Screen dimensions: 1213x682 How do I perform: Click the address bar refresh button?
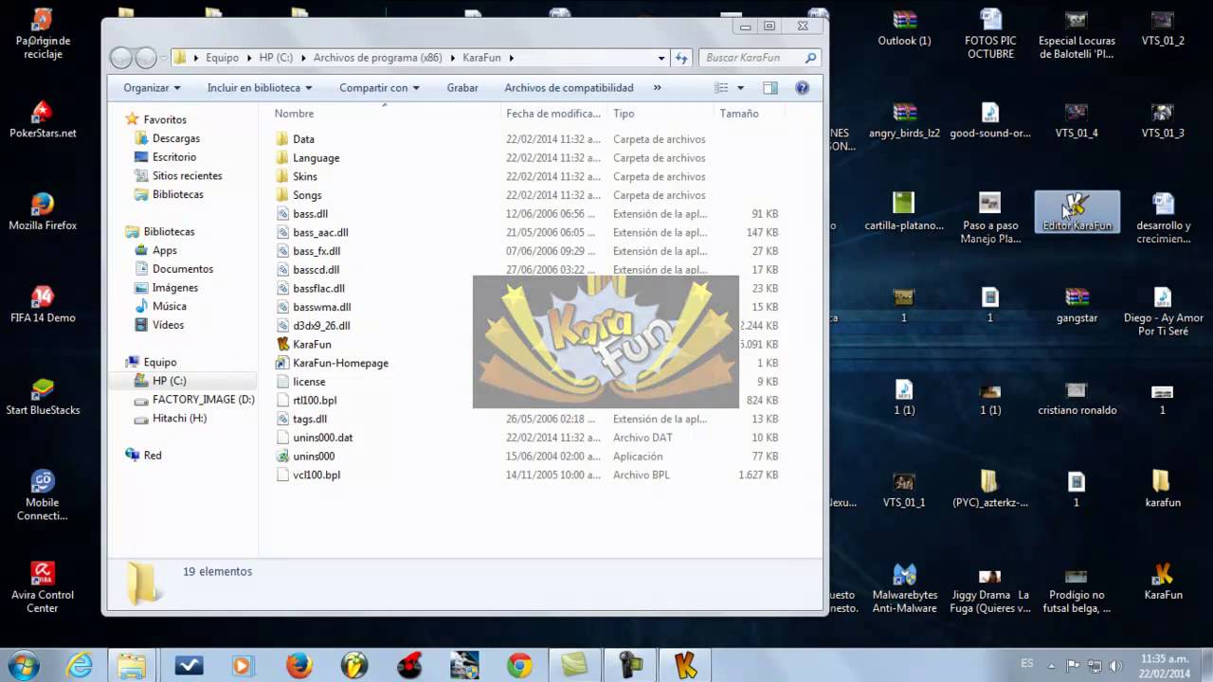tap(681, 58)
